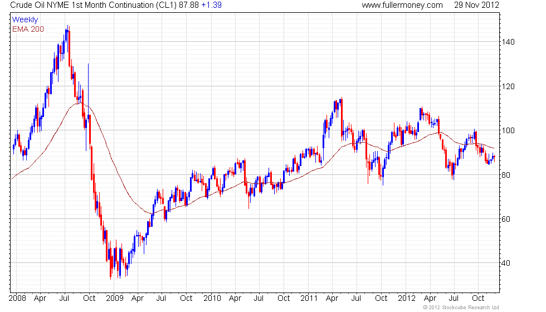Select the 'Weekly' legend label
The image size is (546, 312).
coord(25,20)
